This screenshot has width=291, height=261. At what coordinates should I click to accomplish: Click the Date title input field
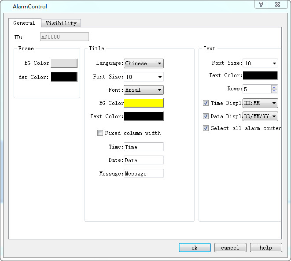point(144,160)
